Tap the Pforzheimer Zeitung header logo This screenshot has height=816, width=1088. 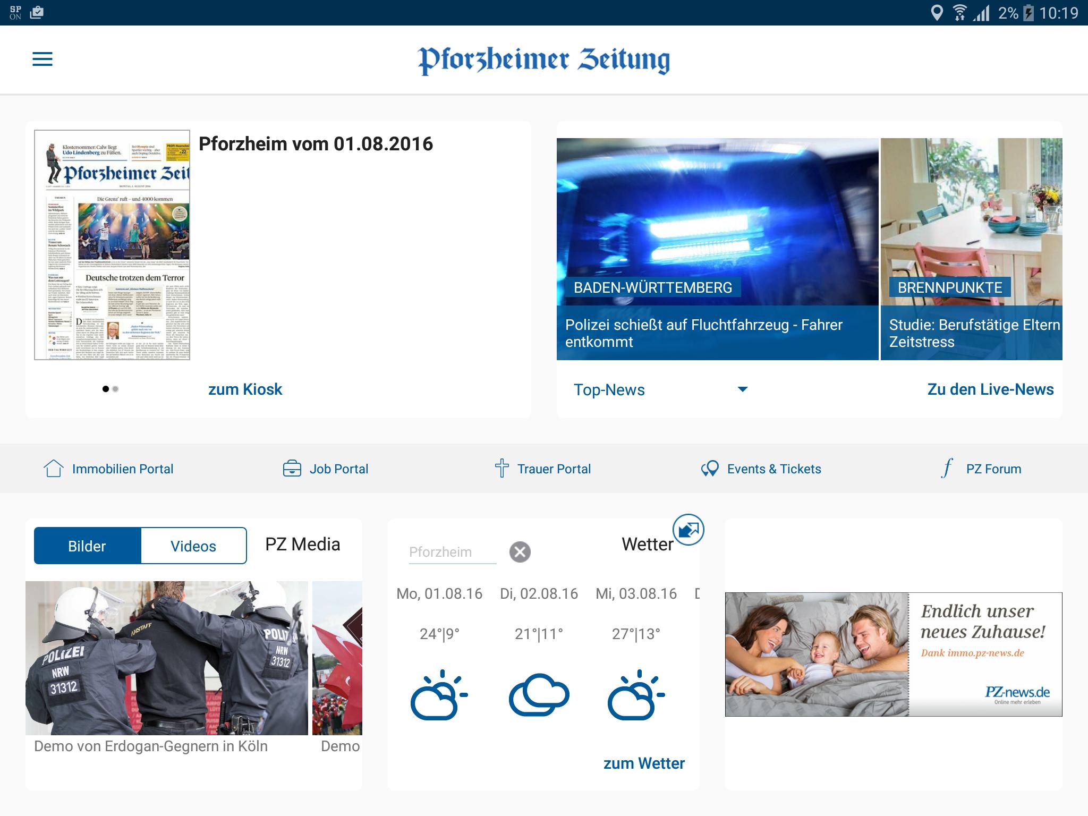point(543,61)
